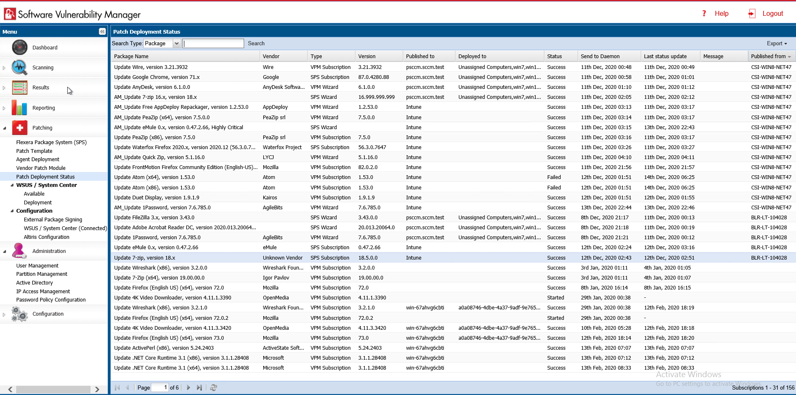The width and height of the screenshot is (796, 395).
Task: Click the search text input field
Action: point(213,44)
